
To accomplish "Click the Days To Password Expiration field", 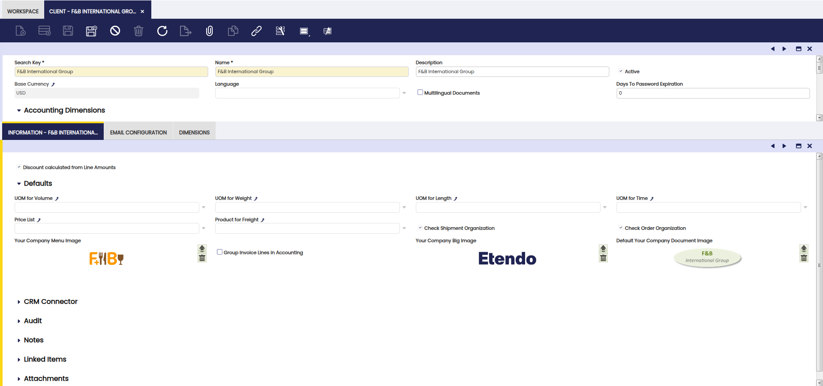I will click(x=712, y=93).
